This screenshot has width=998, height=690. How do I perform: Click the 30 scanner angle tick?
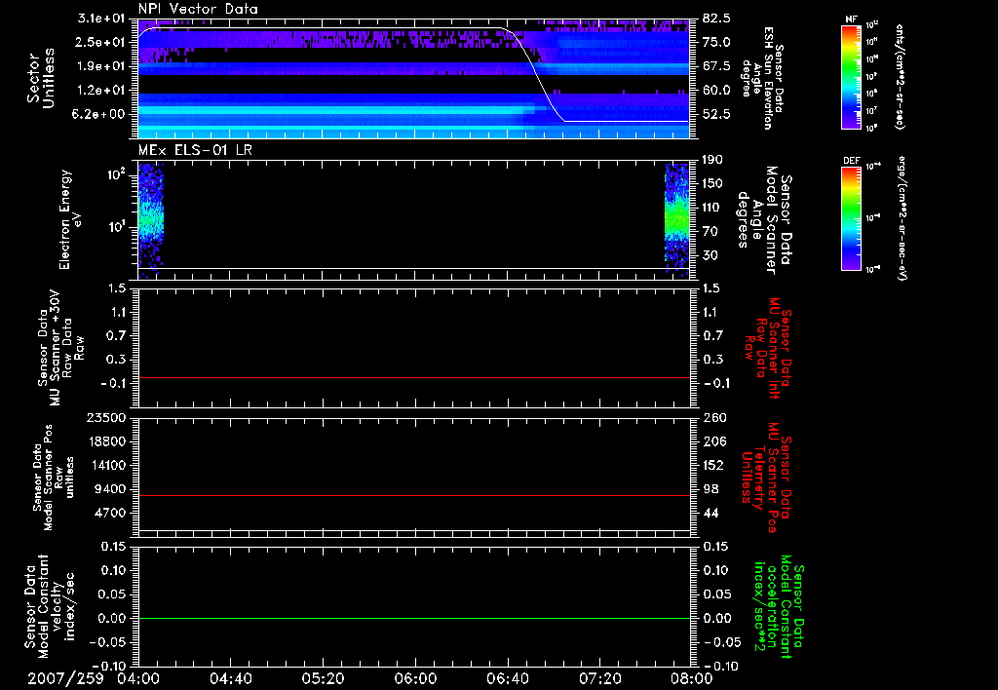710,255
